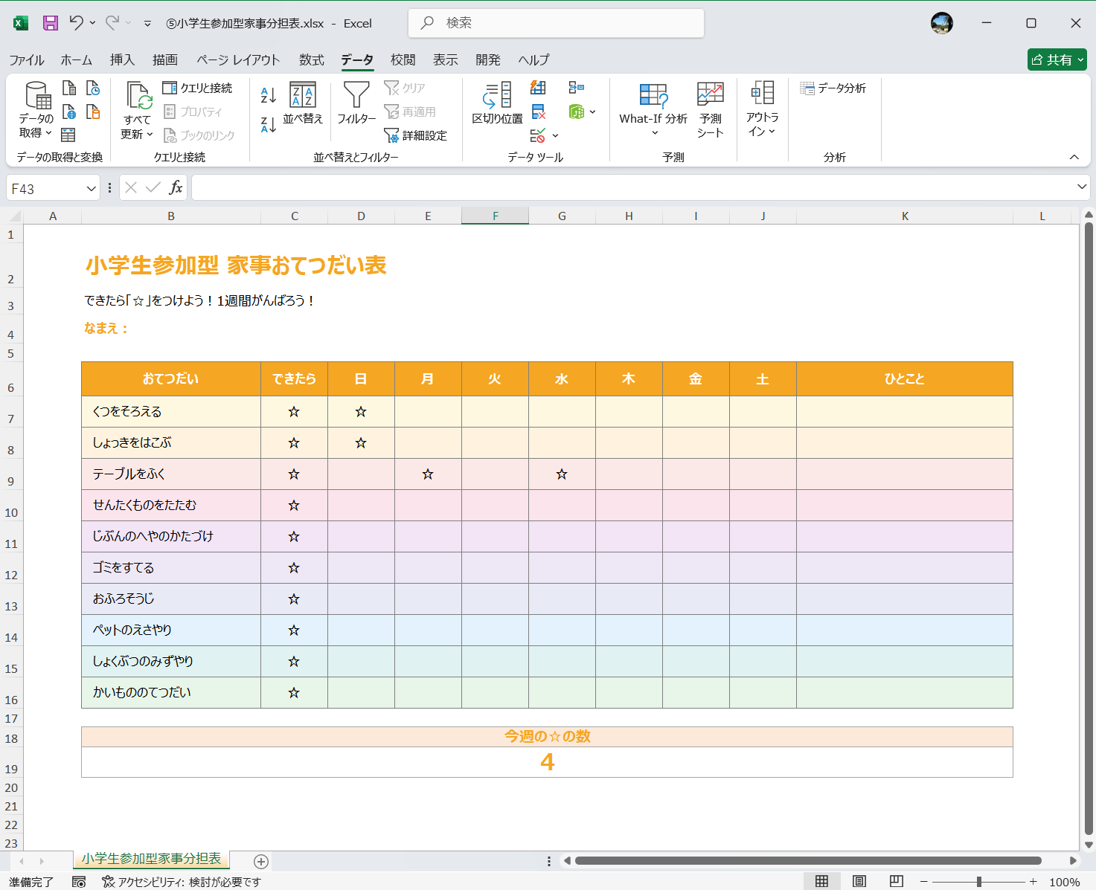Click the Existing Connections icon
Screen dimensions: 1096x890
pyautogui.click(x=93, y=112)
